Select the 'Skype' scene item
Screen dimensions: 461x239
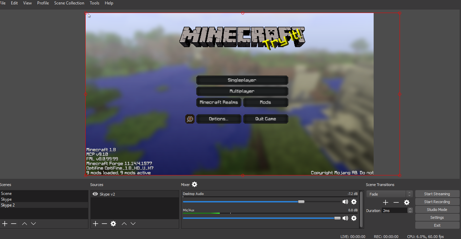tap(44, 199)
